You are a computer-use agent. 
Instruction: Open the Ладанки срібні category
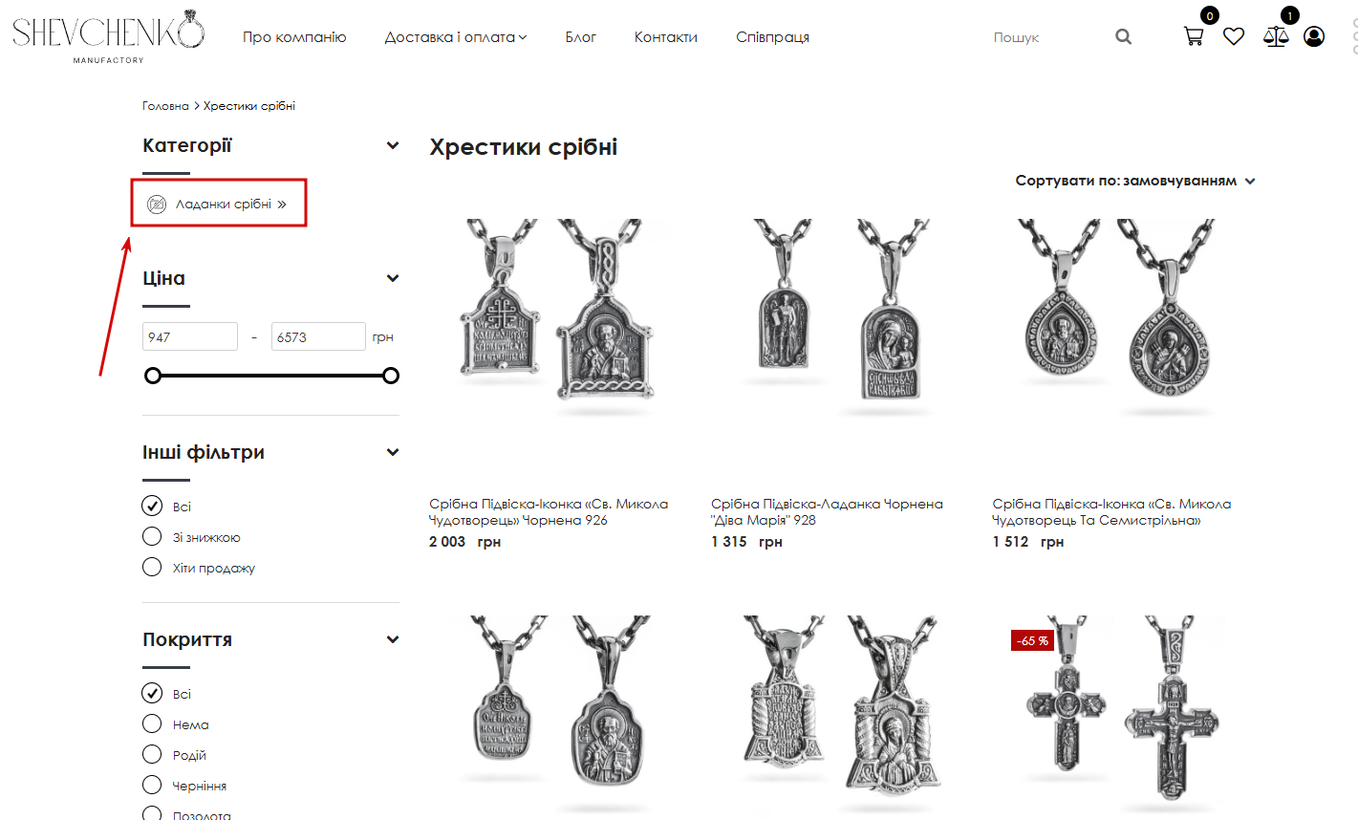(x=224, y=205)
